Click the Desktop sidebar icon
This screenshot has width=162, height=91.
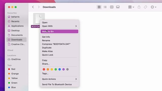[x=9, y=31]
